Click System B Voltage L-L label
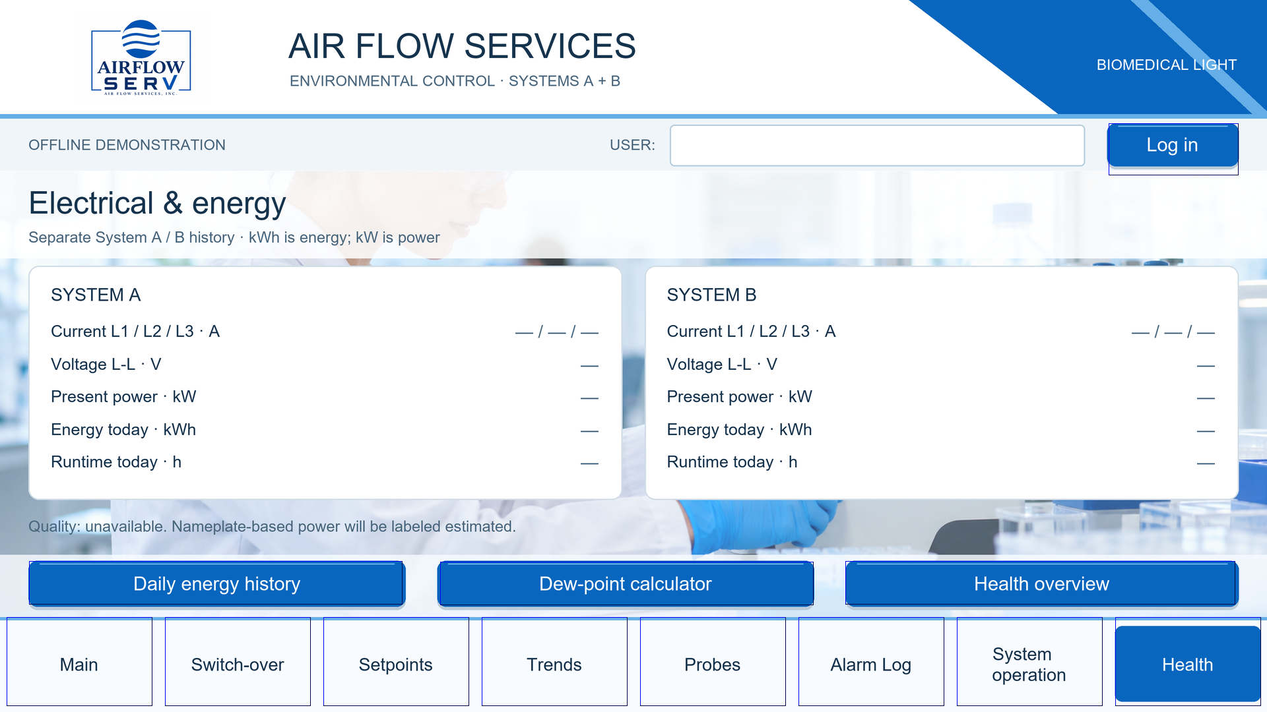Screen dimensions: 1267x712 pyautogui.click(x=722, y=364)
